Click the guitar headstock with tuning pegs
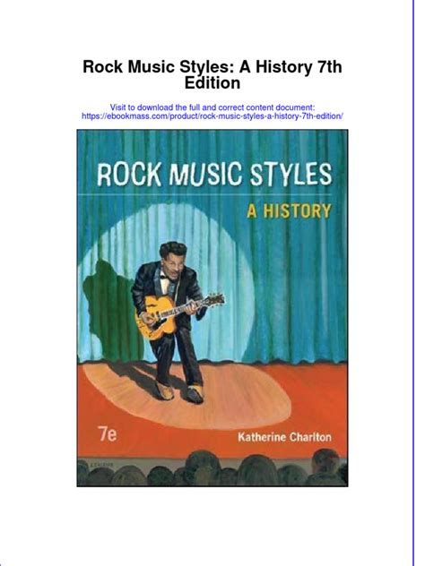 (213, 300)
